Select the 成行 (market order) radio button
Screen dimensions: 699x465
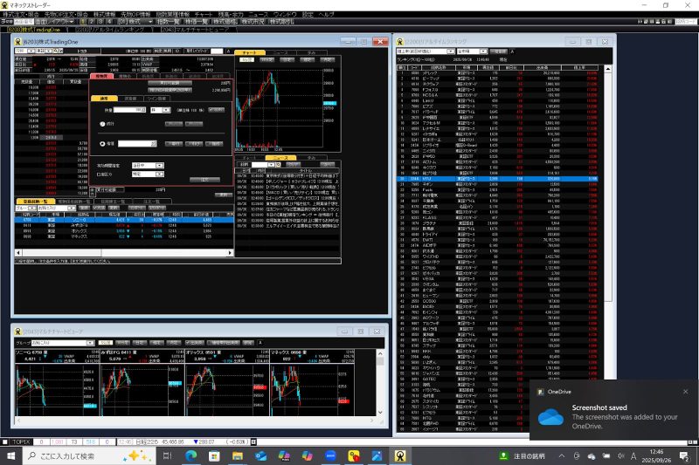pyautogui.click(x=103, y=125)
